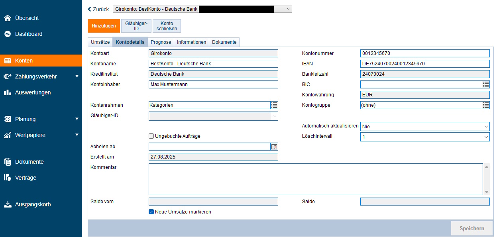Open the Kontenrahmen list picker icon
The width and height of the screenshot is (495, 237).
point(274,105)
